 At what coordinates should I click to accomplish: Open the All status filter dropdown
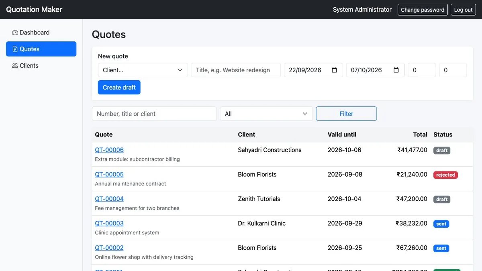click(266, 114)
